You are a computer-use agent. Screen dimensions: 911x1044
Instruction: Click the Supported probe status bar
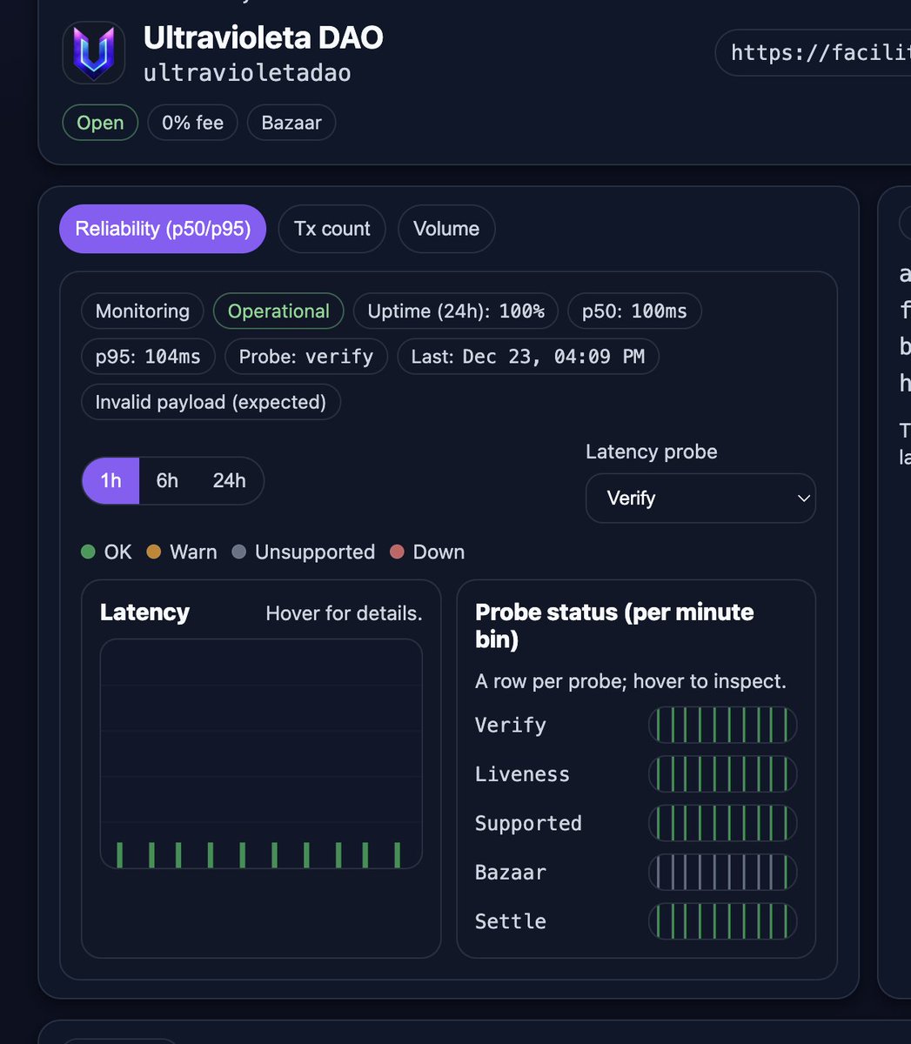[723, 823]
